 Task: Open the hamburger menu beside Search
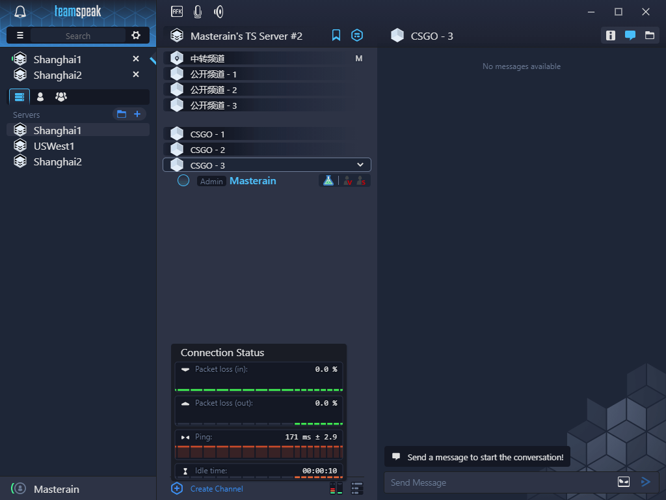coord(20,35)
